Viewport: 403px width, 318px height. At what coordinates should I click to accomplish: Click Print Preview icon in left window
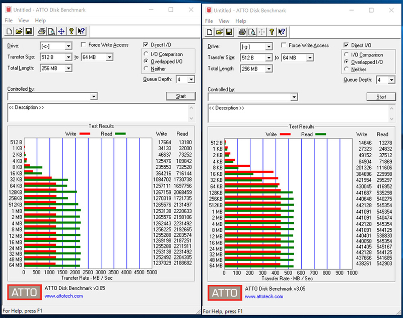[51, 31]
